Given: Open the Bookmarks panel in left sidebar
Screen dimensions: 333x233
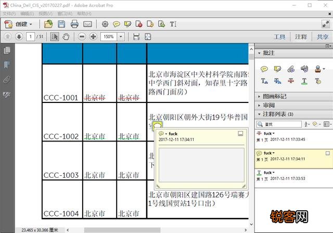Looking at the screenshot, I should click(7, 65).
